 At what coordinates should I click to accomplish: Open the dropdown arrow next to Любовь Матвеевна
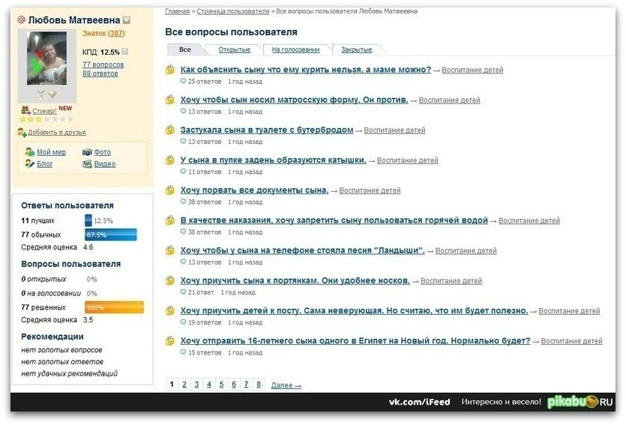[x=127, y=20]
